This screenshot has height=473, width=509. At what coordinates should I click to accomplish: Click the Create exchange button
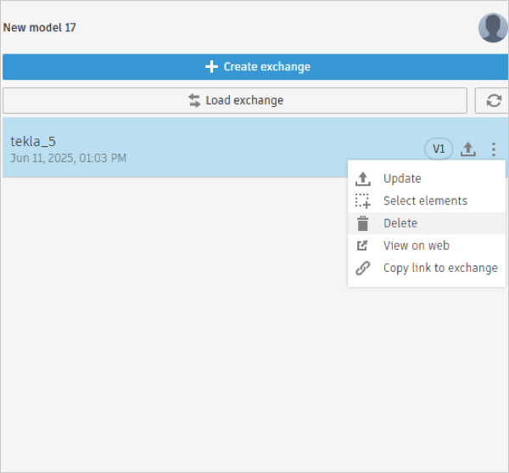255,67
